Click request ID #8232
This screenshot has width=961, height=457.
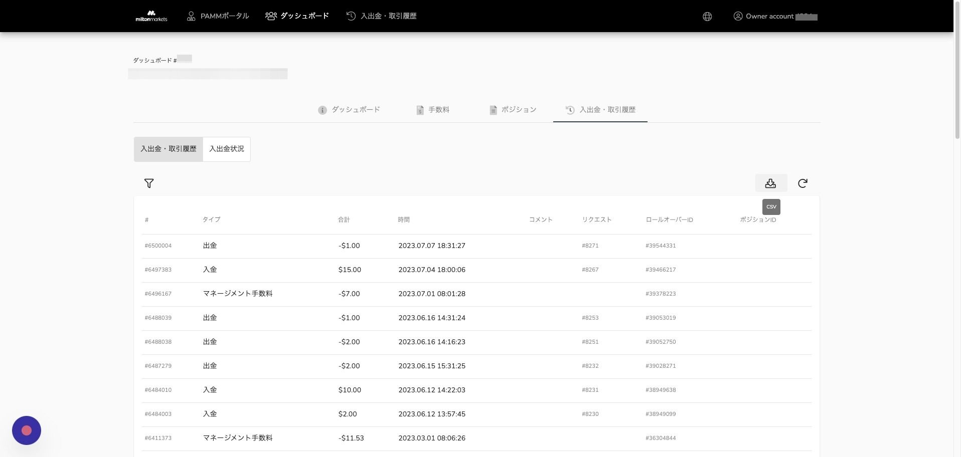click(x=590, y=366)
